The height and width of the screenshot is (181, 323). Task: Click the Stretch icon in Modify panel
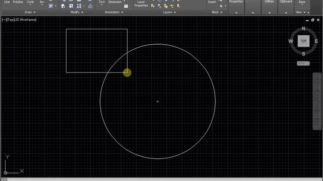click(x=63, y=6)
